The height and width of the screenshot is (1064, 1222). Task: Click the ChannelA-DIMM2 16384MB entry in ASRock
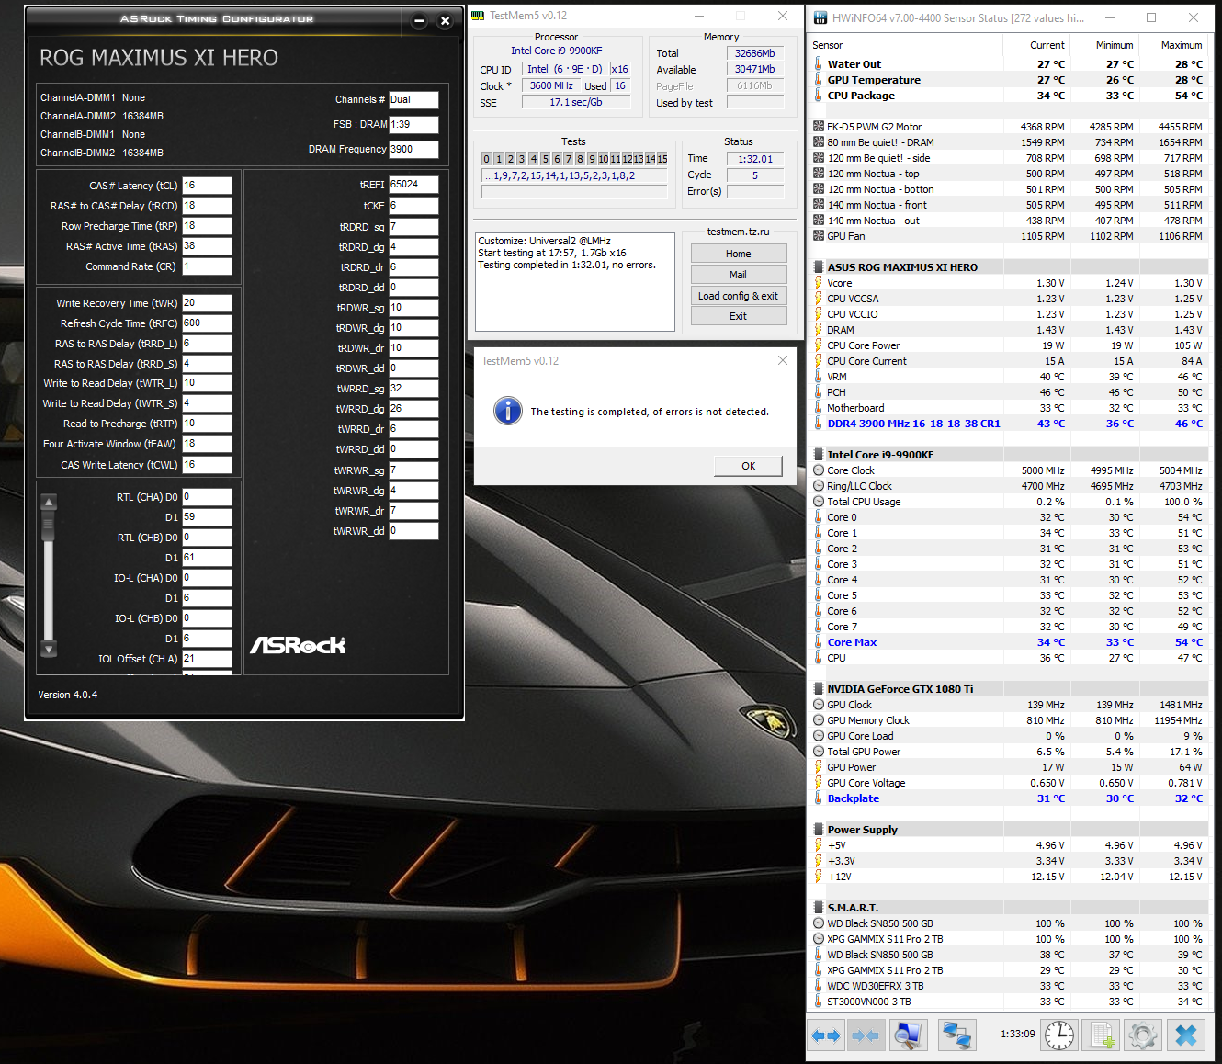point(102,116)
